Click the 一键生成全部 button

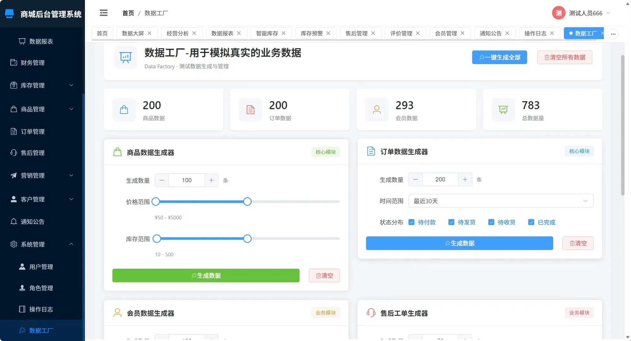pyautogui.click(x=499, y=57)
